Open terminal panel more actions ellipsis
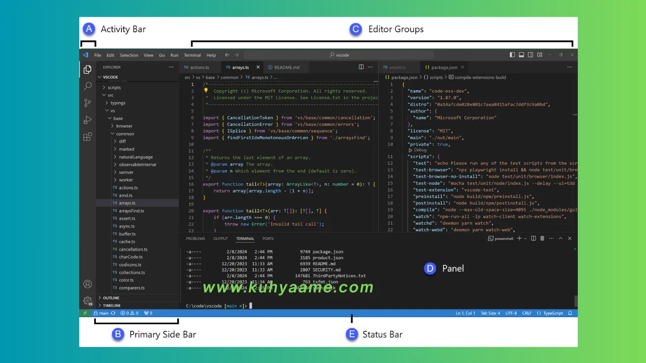 click(x=551, y=238)
